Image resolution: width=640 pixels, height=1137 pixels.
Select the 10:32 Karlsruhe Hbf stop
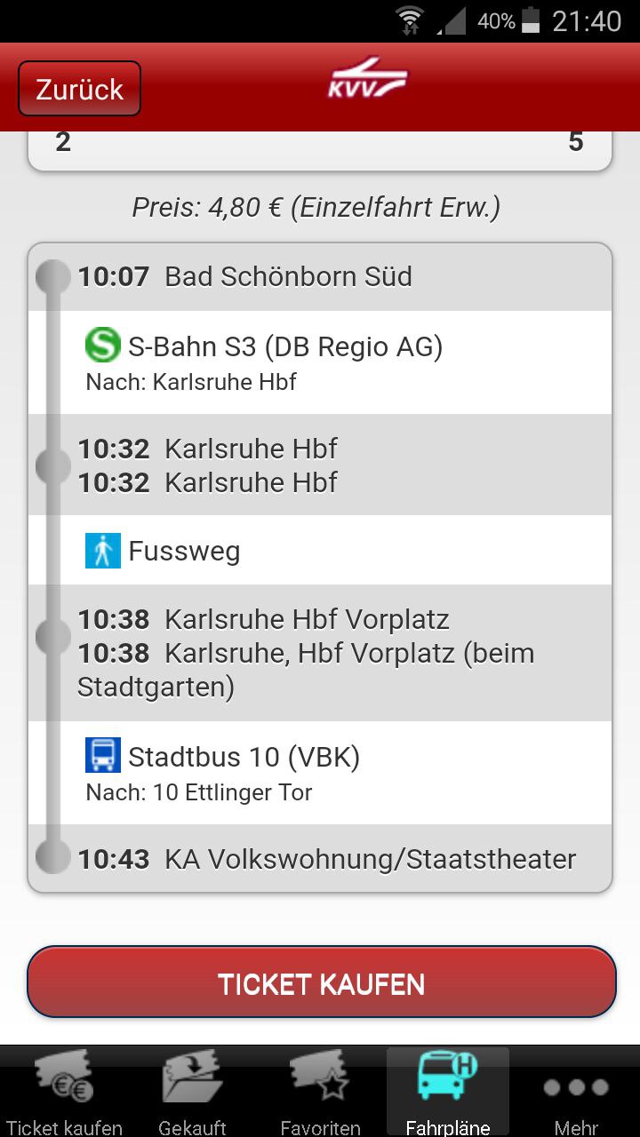click(x=320, y=465)
